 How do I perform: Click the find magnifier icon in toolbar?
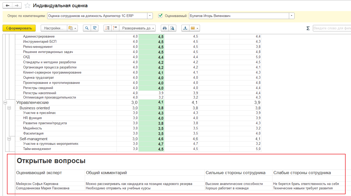(87, 28)
